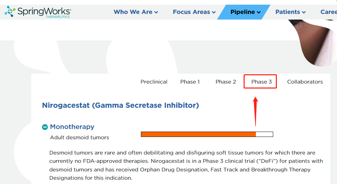
Task: Select the Preclinical stage tab
Action: (154, 82)
